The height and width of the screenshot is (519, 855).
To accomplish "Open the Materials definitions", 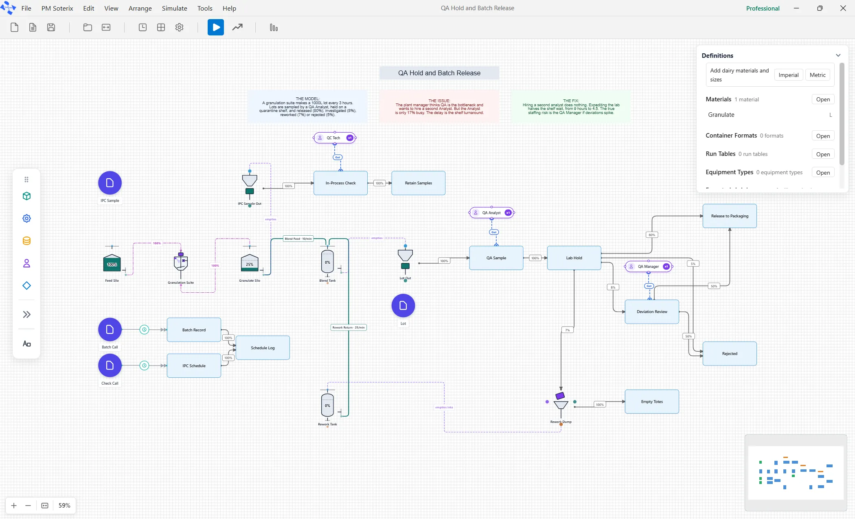I will pos(823,99).
